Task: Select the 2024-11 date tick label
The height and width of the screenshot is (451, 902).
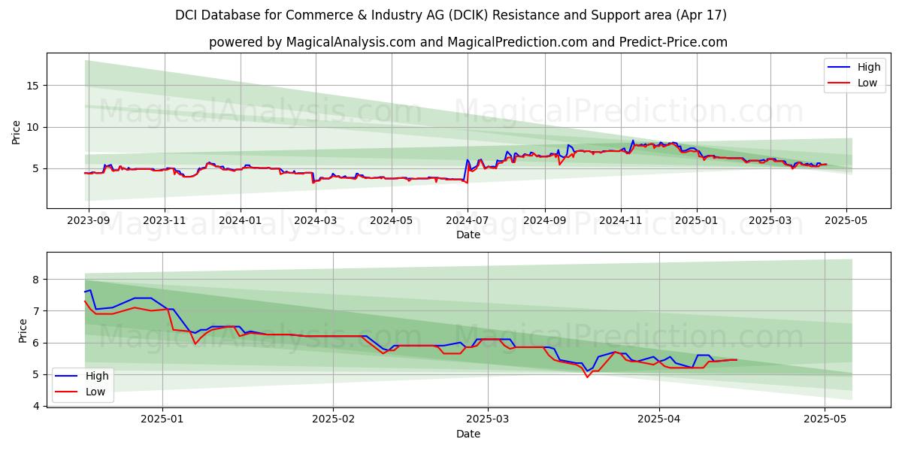Action: pos(621,220)
